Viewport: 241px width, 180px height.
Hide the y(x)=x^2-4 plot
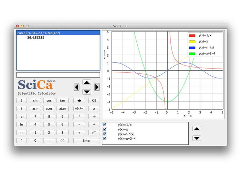[x=105, y=139]
